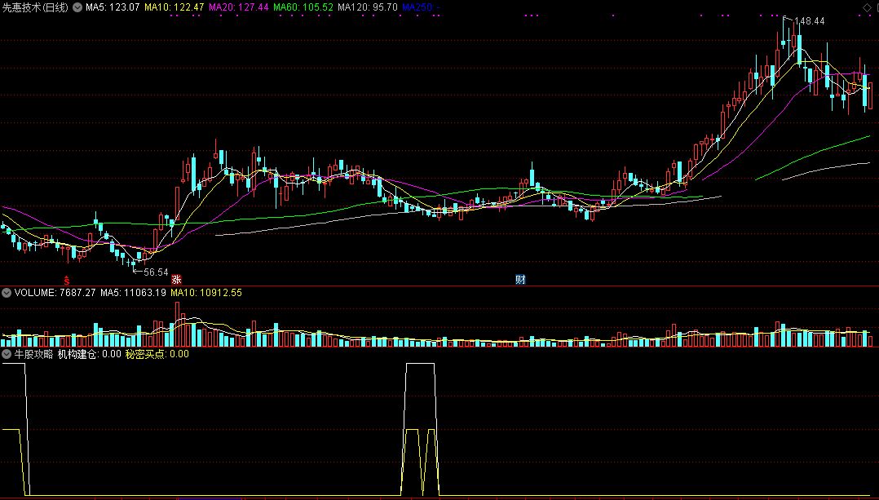This screenshot has height=500, width=879.
Task: Click the 56.54 low price label
Action: [156, 272]
